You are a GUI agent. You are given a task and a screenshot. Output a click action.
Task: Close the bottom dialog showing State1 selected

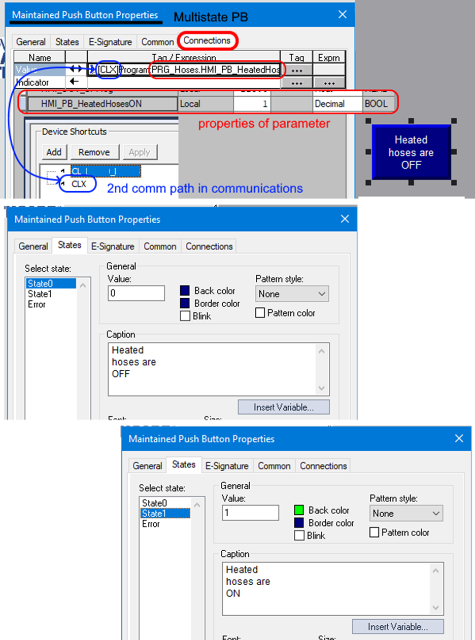pos(459,439)
